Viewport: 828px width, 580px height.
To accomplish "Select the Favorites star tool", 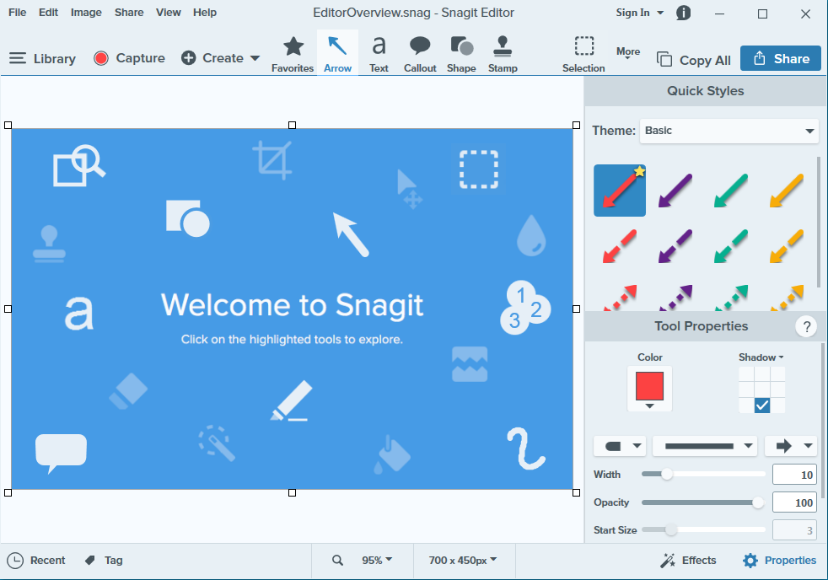I will pyautogui.click(x=293, y=54).
